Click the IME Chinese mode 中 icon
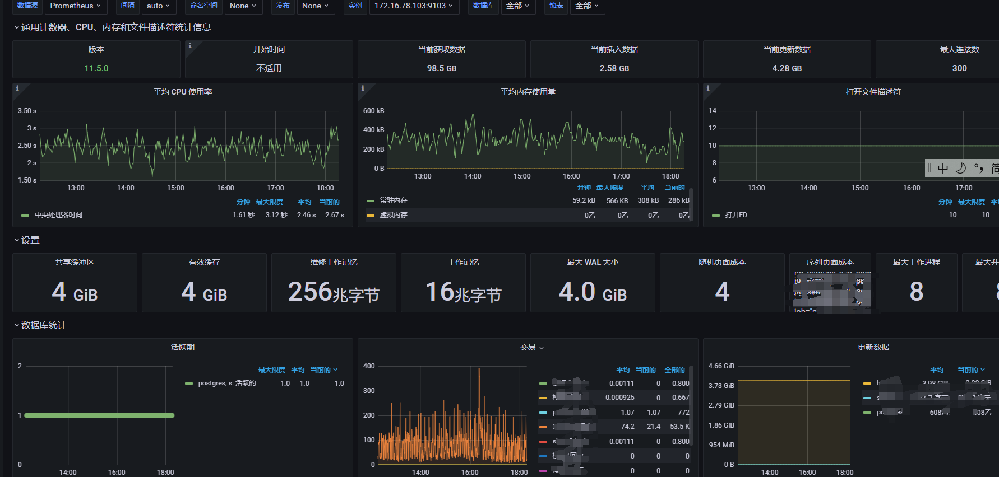Image resolution: width=999 pixels, height=477 pixels. point(943,168)
